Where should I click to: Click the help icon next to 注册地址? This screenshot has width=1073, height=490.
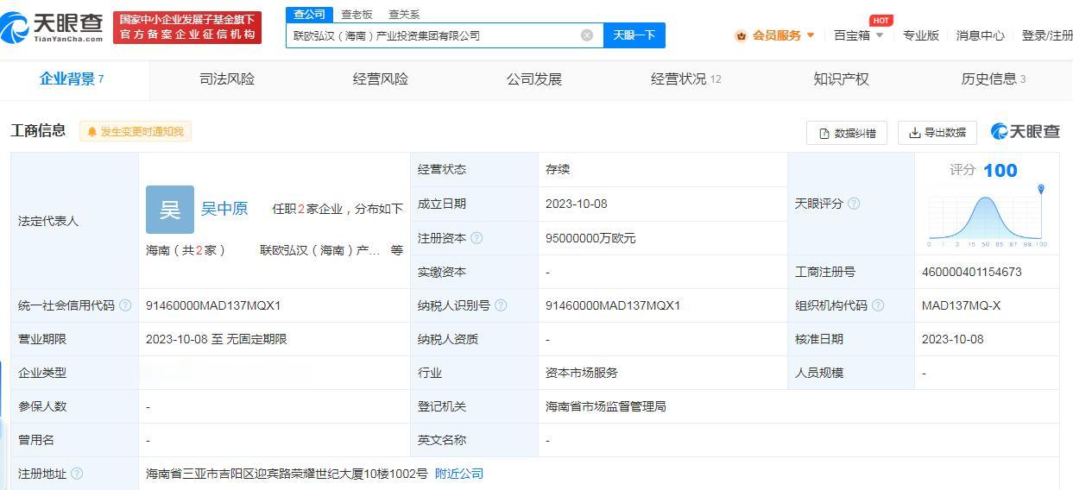tap(77, 474)
